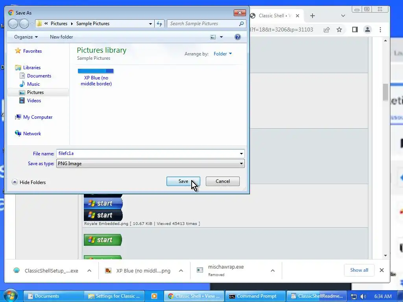Click Show all downloads button
403x302 pixels.
[359, 270]
